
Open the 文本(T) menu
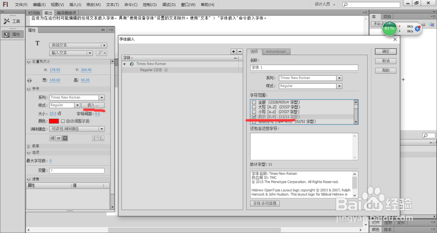(x=112, y=5)
